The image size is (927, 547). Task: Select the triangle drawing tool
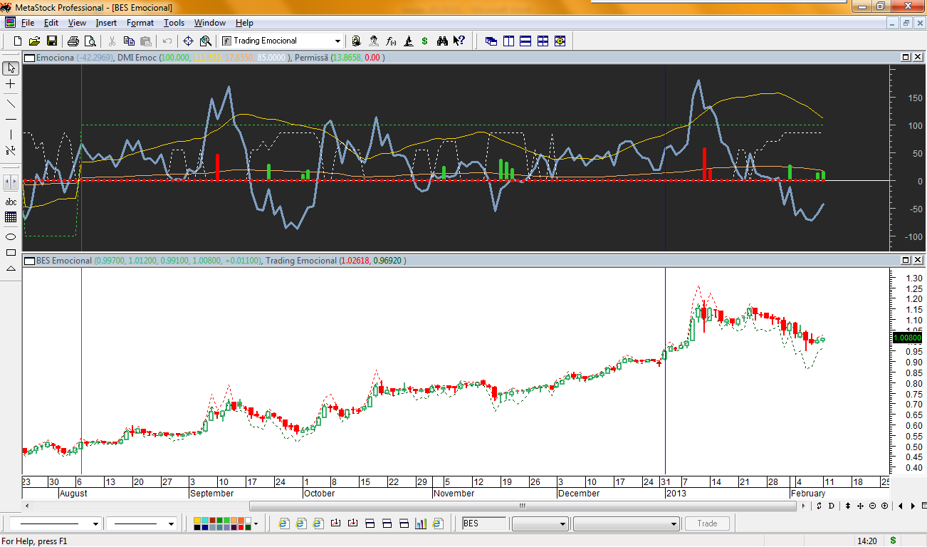coord(11,269)
